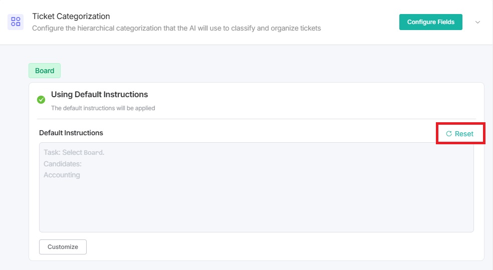
Task: Click the Ticket Categorization grid icon
Action: coord(16,22)
